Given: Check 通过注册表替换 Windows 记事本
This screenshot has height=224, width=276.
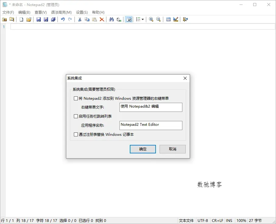Looking at the screenshot, I should point(76,135).
